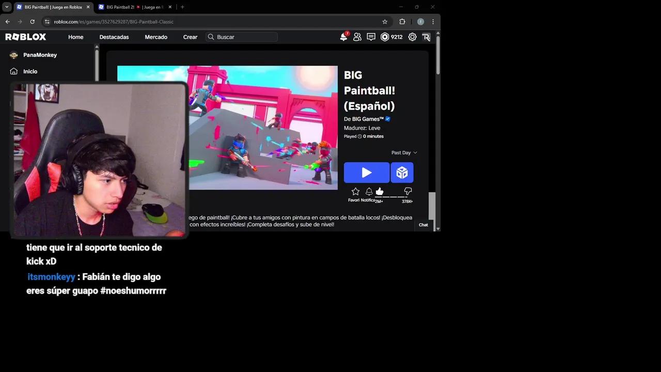Select Mercado in the navigation bar

click(x=156, y=37)
